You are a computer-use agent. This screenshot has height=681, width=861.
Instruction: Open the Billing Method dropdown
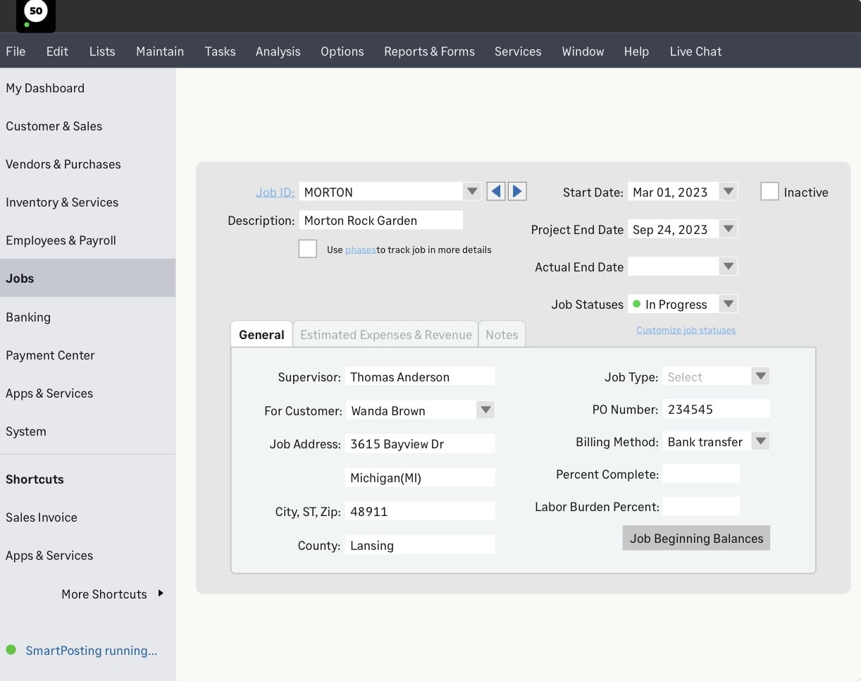click(x=760, y=441)
